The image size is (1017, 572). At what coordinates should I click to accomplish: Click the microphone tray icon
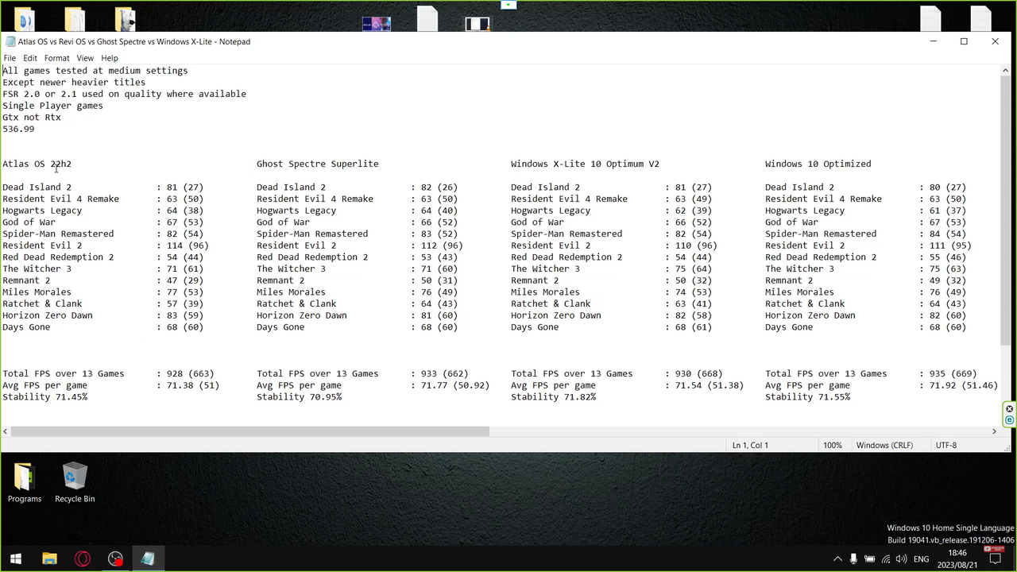click(x=853, y=559)
